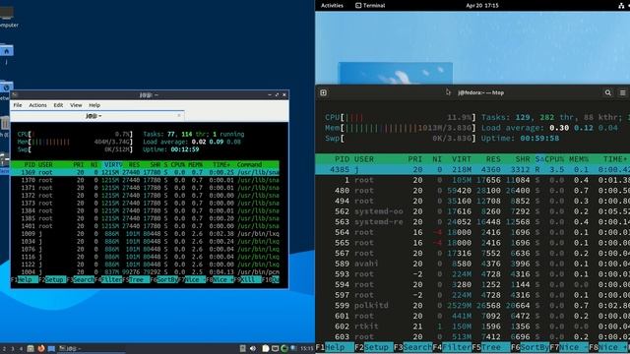Screen dimensions: 630x354
Task: Click F6 SortBy in left htop
Action: click(x=164, y=279)
